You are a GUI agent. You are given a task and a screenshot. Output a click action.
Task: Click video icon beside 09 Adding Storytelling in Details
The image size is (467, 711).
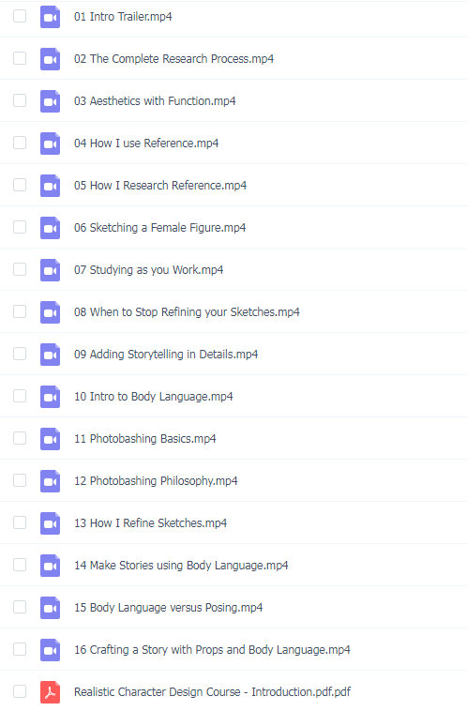pos(50,355)
